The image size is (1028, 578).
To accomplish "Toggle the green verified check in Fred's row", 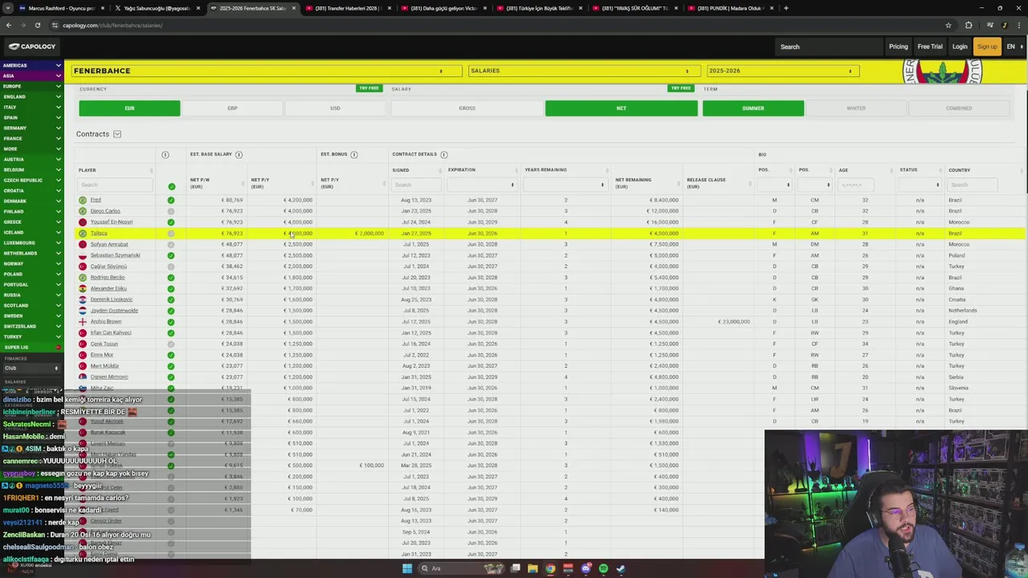I will (x=171, y=200).
